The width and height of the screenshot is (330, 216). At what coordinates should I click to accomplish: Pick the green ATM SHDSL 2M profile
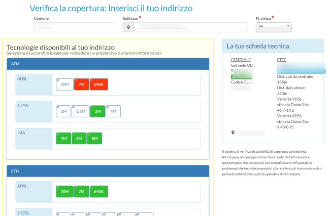tap(97, 111)
